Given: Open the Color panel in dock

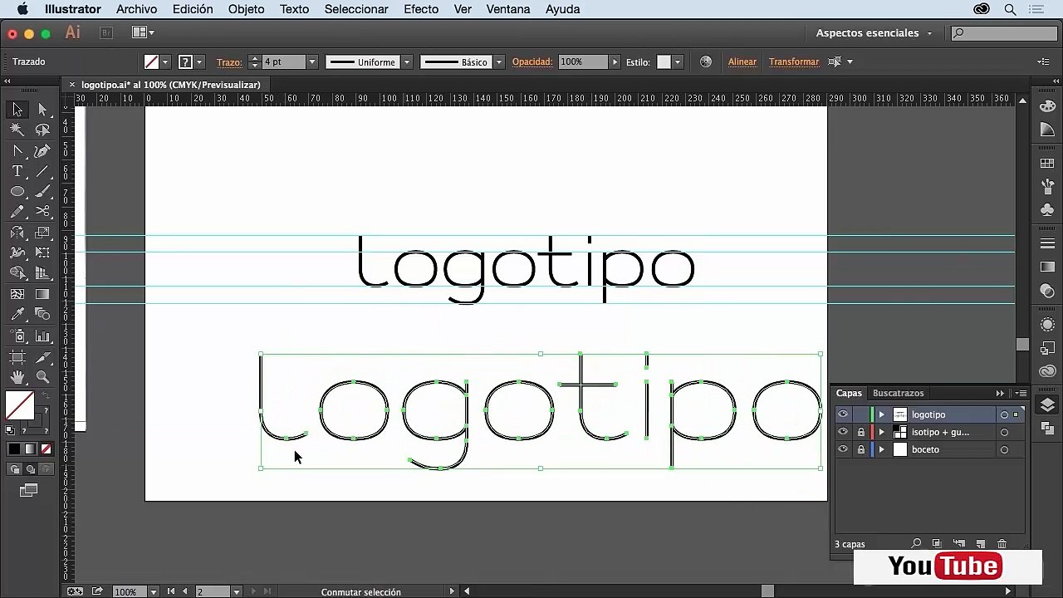Looking at the screenshot, I should 1047,106.
